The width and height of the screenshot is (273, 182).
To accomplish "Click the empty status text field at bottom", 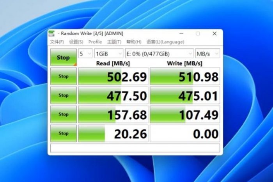I will click(135, 148).
